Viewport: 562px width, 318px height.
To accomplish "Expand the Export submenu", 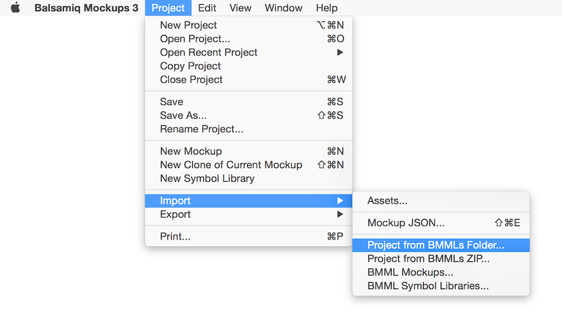I will click(x=176, y=214).
